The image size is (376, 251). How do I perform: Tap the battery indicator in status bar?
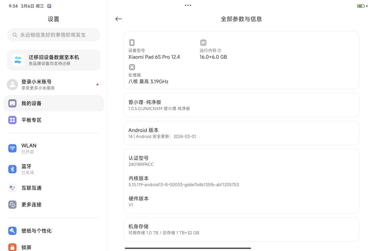361,6
